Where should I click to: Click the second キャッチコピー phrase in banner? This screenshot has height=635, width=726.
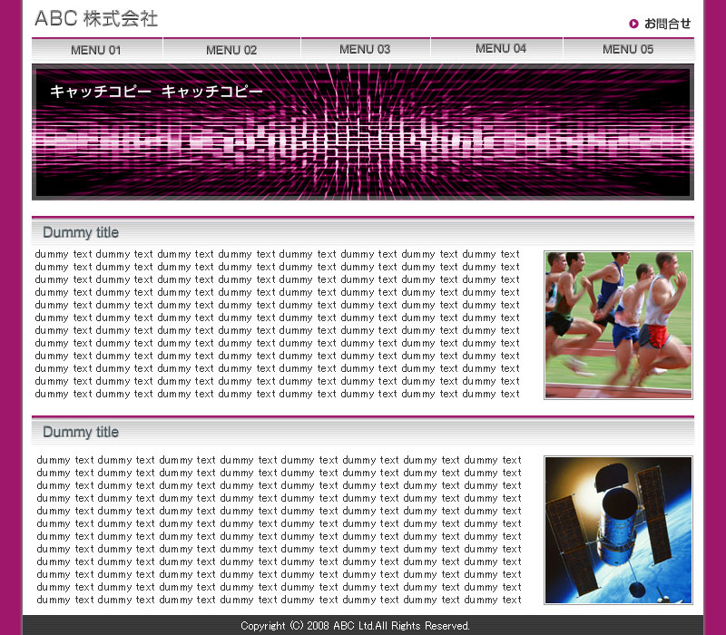pyautogui.click(x=212, y=92)
